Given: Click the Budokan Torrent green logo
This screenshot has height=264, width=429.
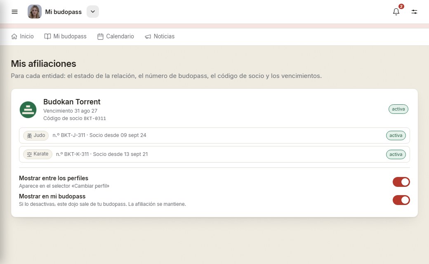Looking at the screenshot, I should click(x=28, y=110).
